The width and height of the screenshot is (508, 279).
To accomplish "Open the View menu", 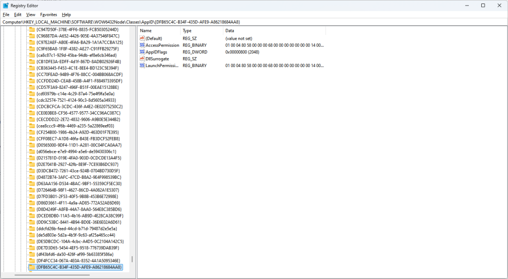I will (x=31, y=15).
